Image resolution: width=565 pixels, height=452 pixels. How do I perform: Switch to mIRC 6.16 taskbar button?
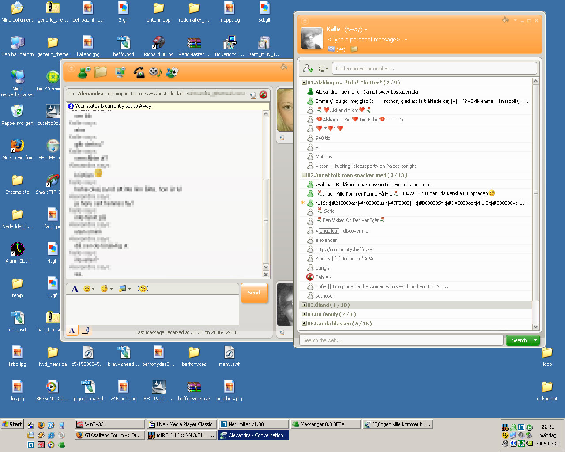[x=181, y=435]
